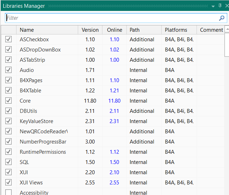Click online version 2.10 link for XUI

pyautogui.click(x=114, y=172)
